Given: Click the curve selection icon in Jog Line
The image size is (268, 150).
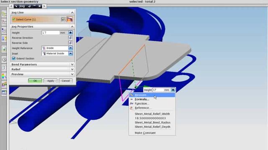Looking at the screenshot, I should [x=70, y=19].
